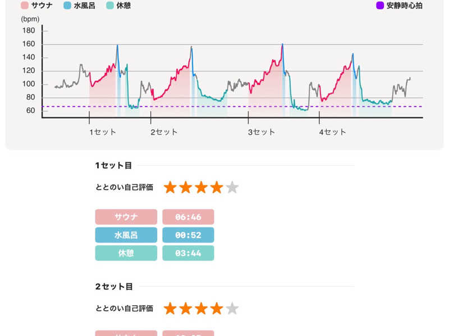
Task: Select the 安静時心拍 legend label
Action: tap(404, 6)
